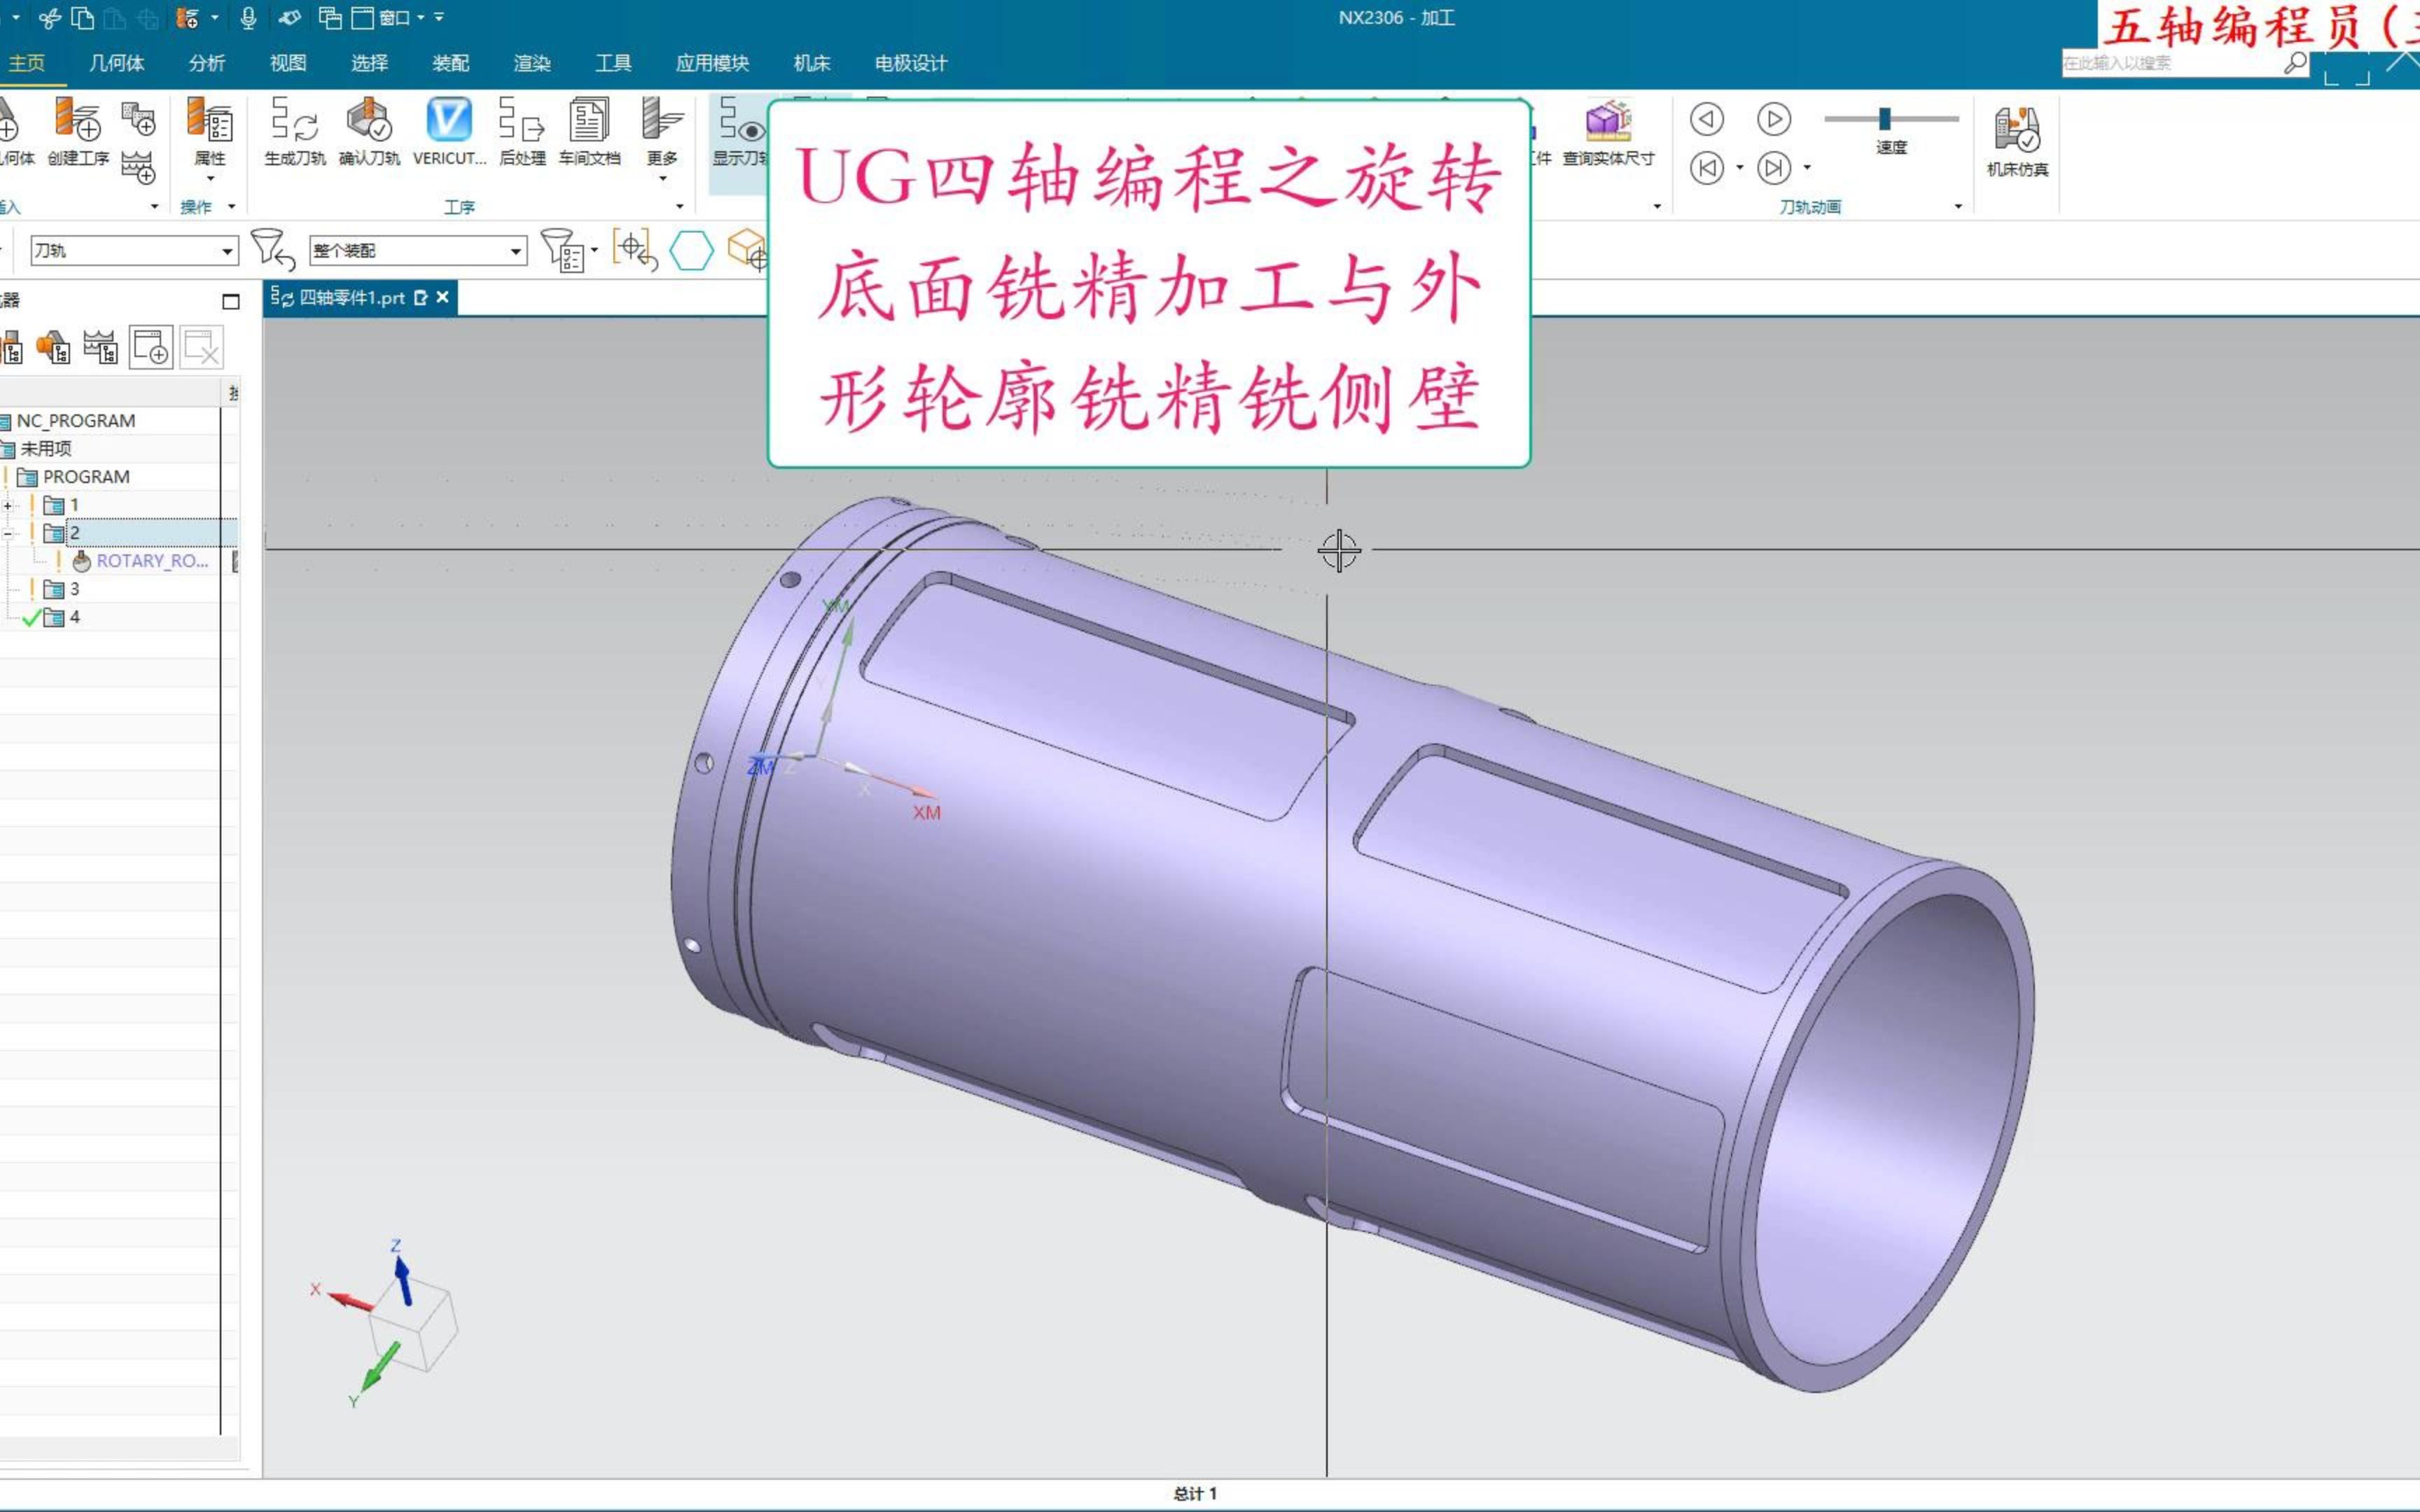The height and width of the screenshot is (1512, 2420).
Task: Open the 装配 ribbon tab
Action: pyautogui.click(x=451, y=63)
